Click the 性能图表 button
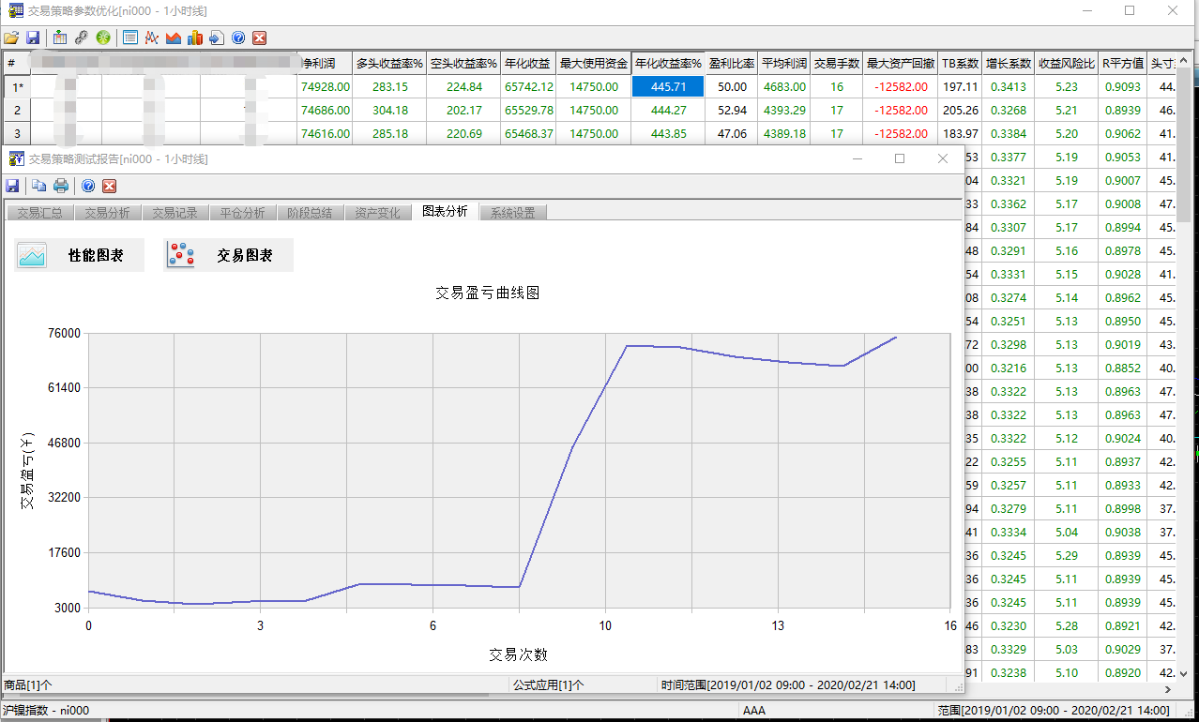 [80, 255]
